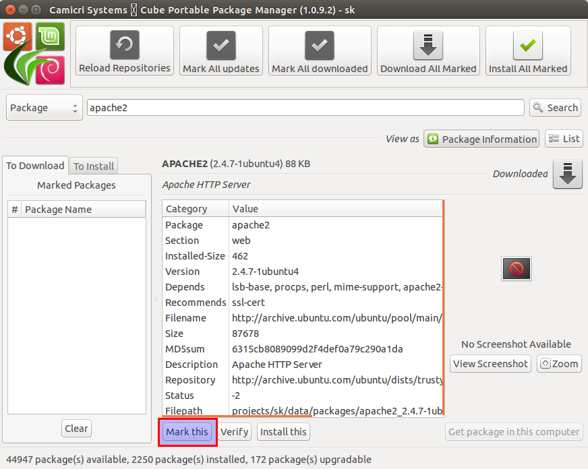Click Get package in this computer

pyautogui.click(x=514, y=432)
